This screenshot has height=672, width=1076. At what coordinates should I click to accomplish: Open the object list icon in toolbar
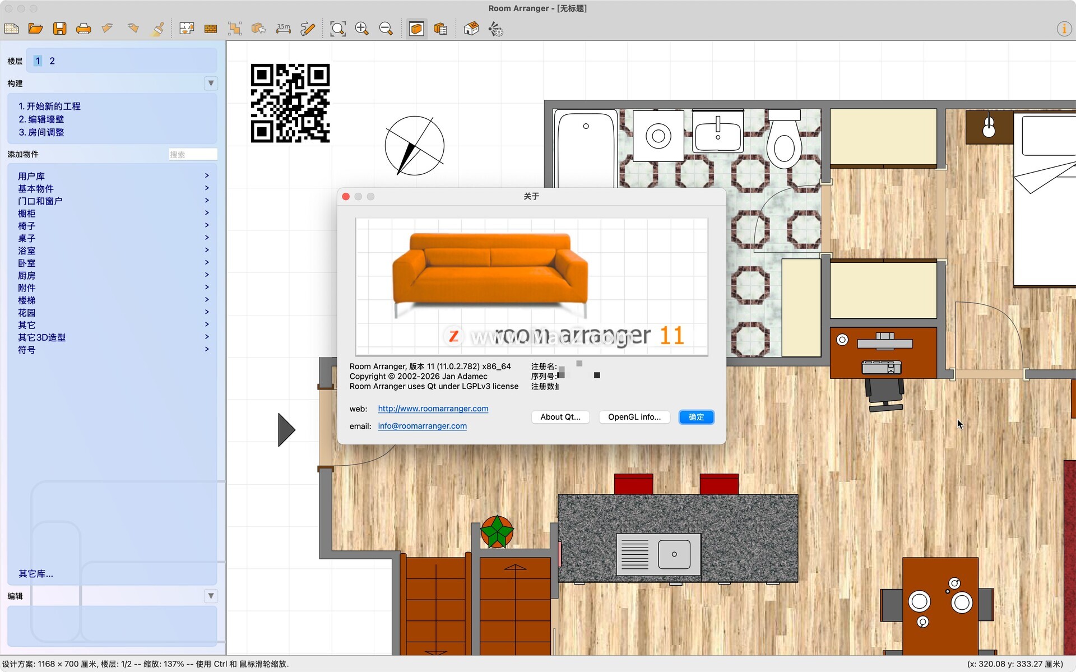[x=440, y=29]
